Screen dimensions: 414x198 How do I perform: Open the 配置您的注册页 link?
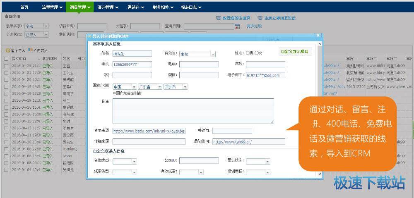point(236,18)
